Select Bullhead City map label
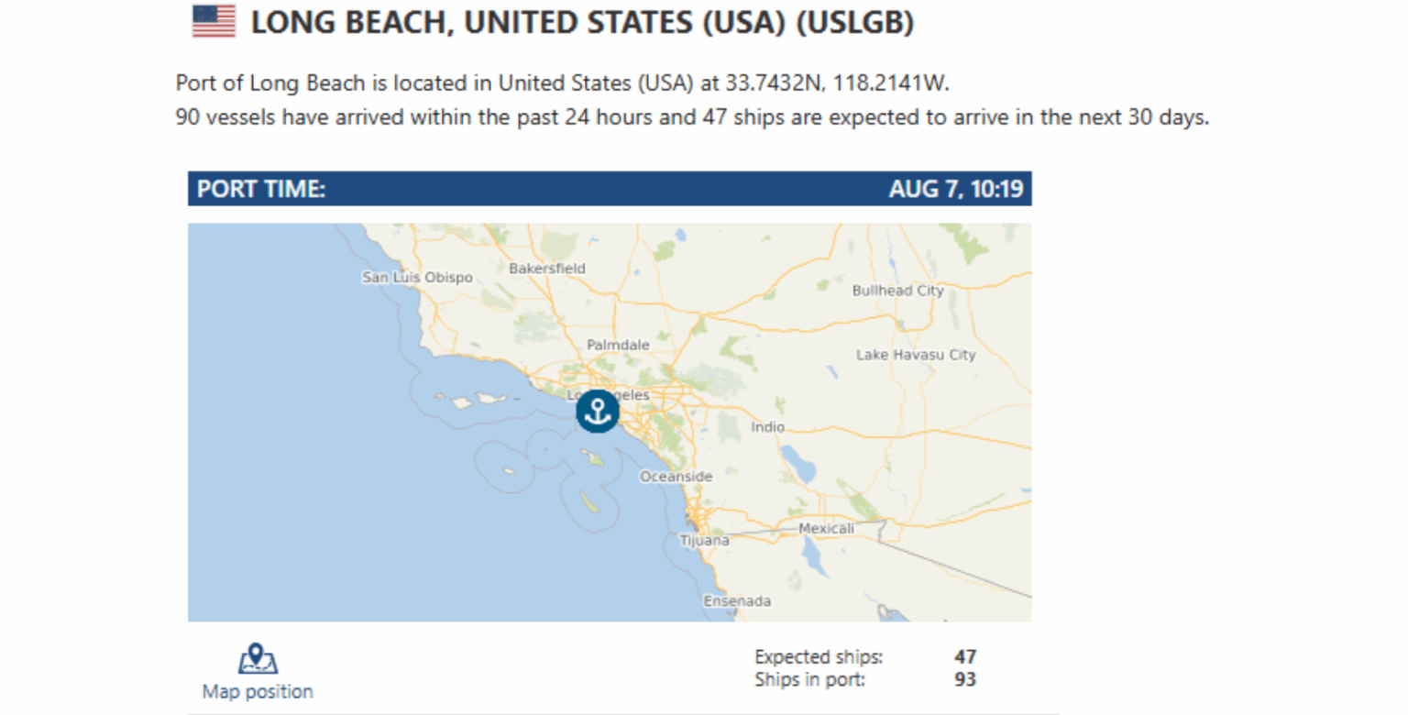1408x715 pixels. coord(897,291)
